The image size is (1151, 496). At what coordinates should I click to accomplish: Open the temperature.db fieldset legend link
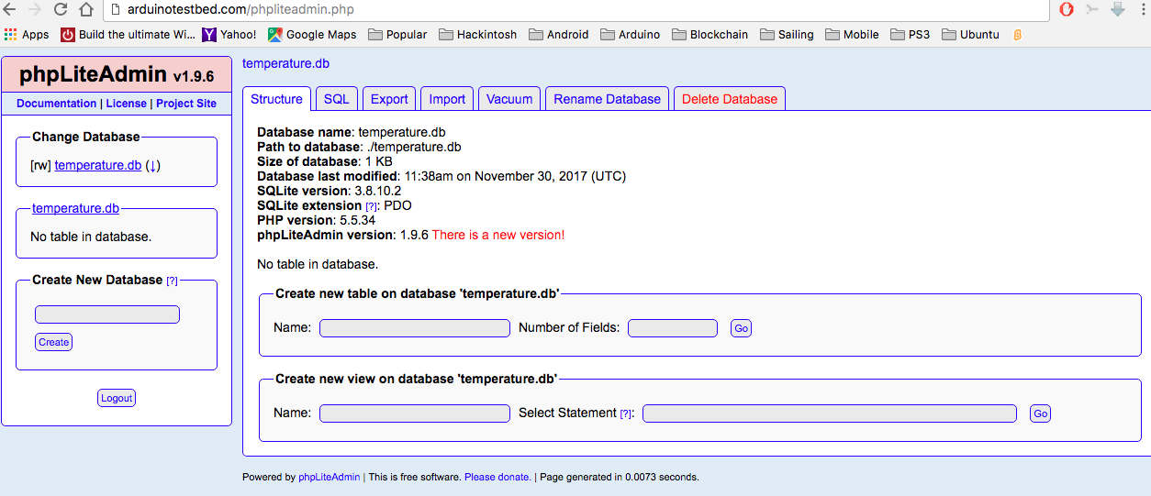click(75, 208)
